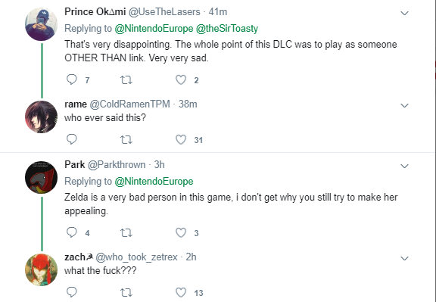Open @NintendoEurope link in Park's reply
Screen dimensions: 436x302
click(x=154, y=182)
